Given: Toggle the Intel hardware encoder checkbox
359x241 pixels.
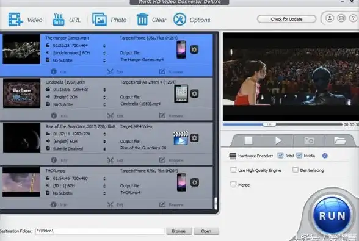Looking at the screenshot, I should (x=280, y=156).
